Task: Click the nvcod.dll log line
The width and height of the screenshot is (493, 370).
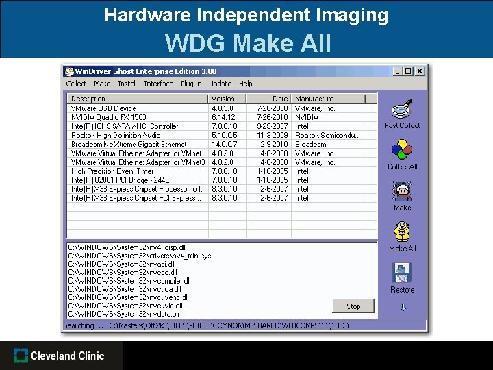Action: pyautogui.click(x=123, y=273)
